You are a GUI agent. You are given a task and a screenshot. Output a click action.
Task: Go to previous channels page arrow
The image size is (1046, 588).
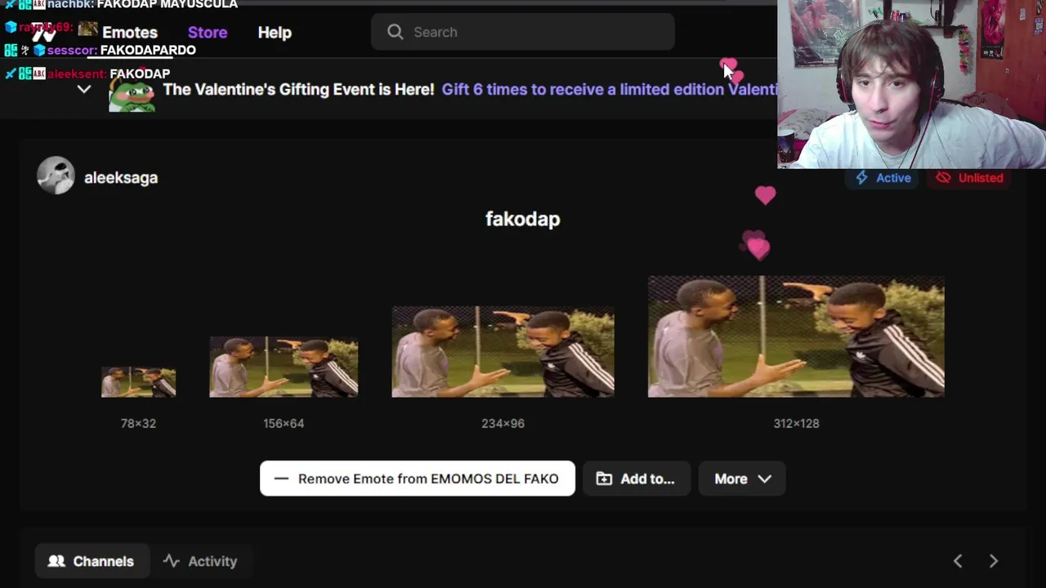pos(958,561)
